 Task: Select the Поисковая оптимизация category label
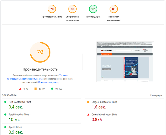click(x=114, y=18)
